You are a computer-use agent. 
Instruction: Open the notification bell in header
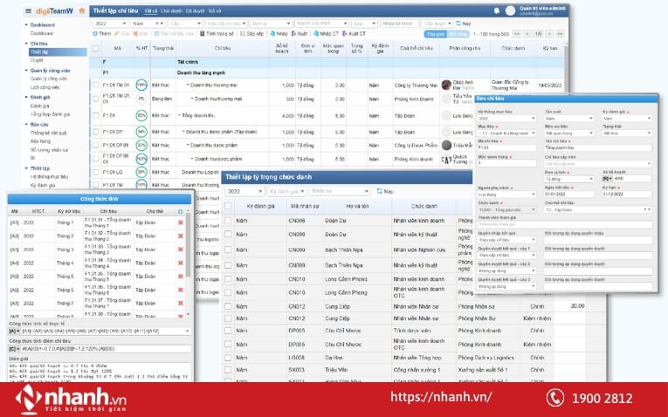coord(497,10)
